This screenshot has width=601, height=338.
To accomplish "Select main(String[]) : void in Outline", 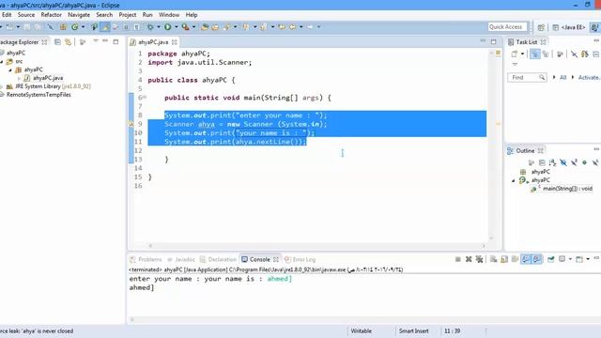I will coord(567,189).
